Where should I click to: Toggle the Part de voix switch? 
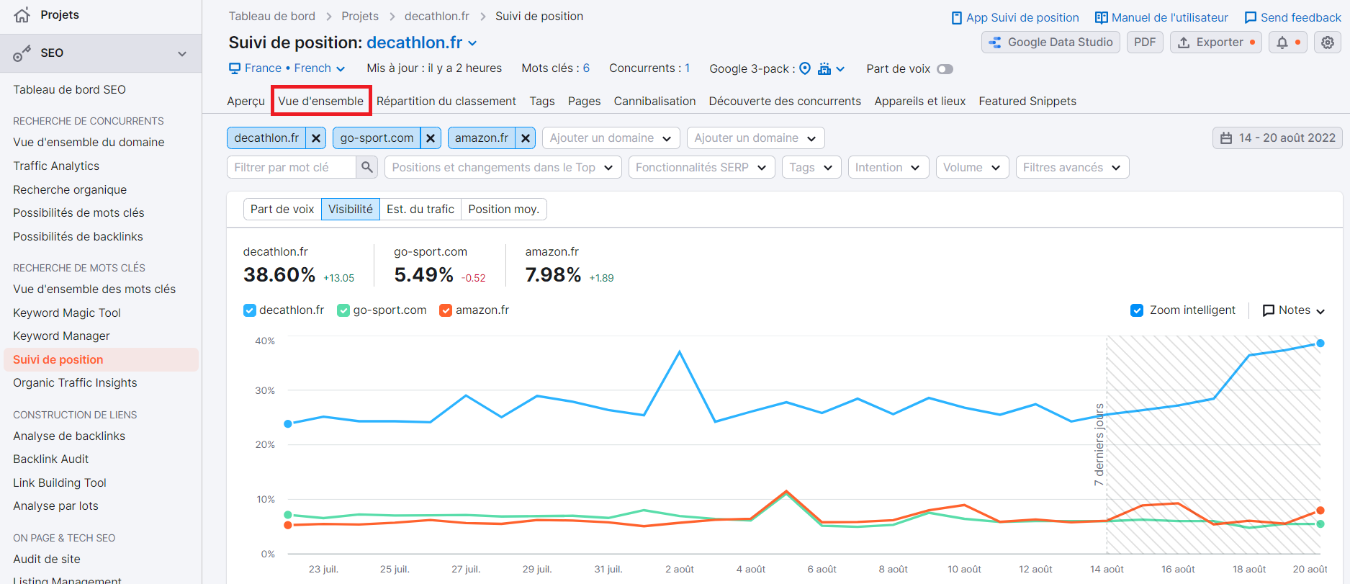pyautogui.click(x=945, y=69)
